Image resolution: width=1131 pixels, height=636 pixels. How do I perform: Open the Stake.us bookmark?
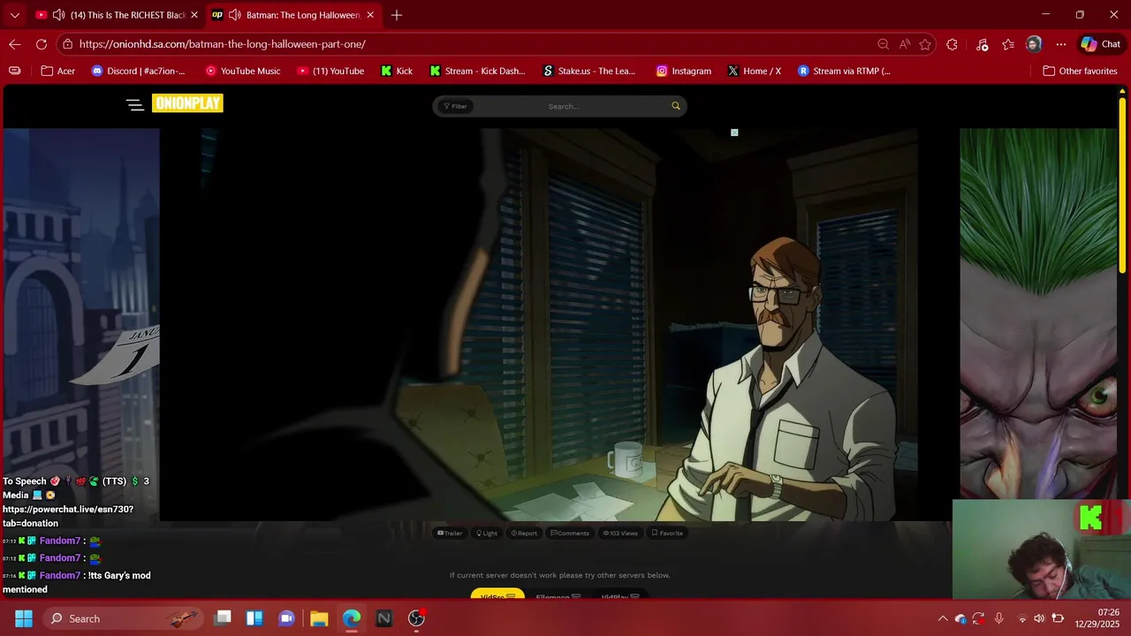point(588,71)
